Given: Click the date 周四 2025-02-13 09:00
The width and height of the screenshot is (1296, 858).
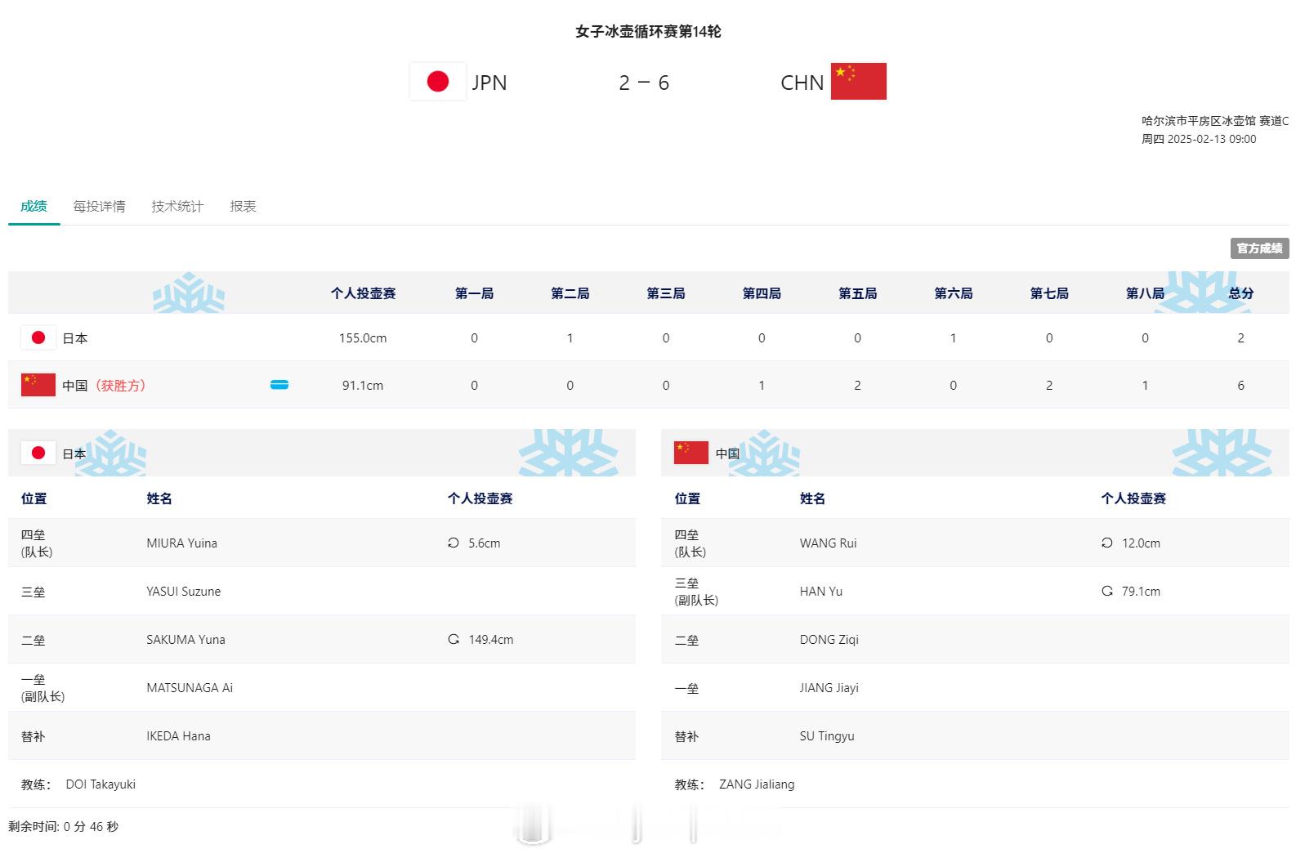Looking at the screenshot, I should point(1199,139).
